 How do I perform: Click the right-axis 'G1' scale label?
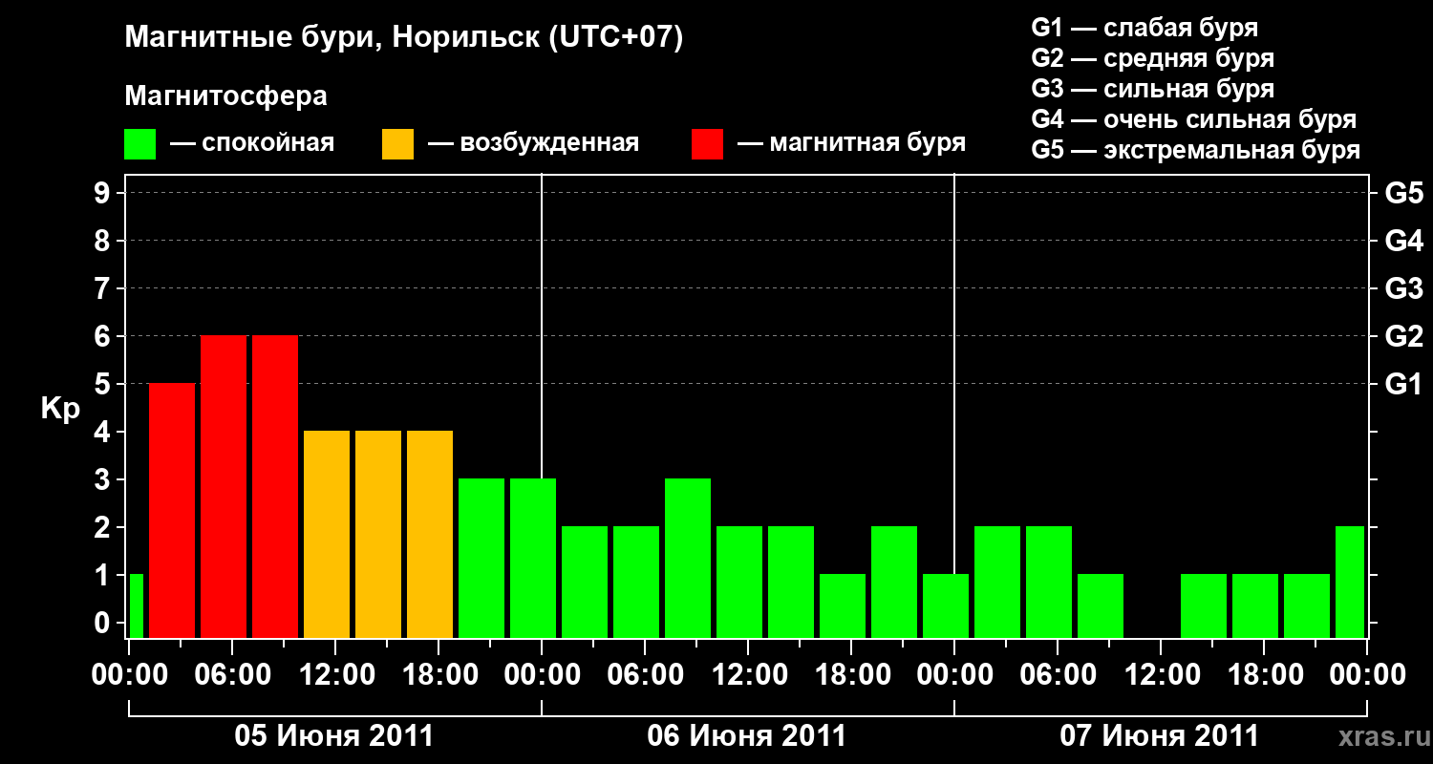coord(1404,385)
